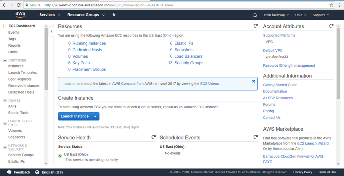
Task: Go back in browser
Action: tap(4, 5)
